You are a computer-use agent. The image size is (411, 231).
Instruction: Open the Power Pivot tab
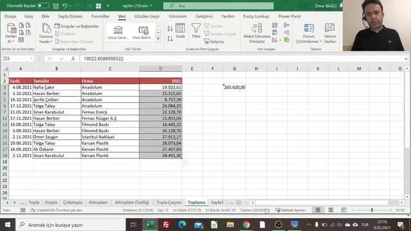(x=290, y=16)
